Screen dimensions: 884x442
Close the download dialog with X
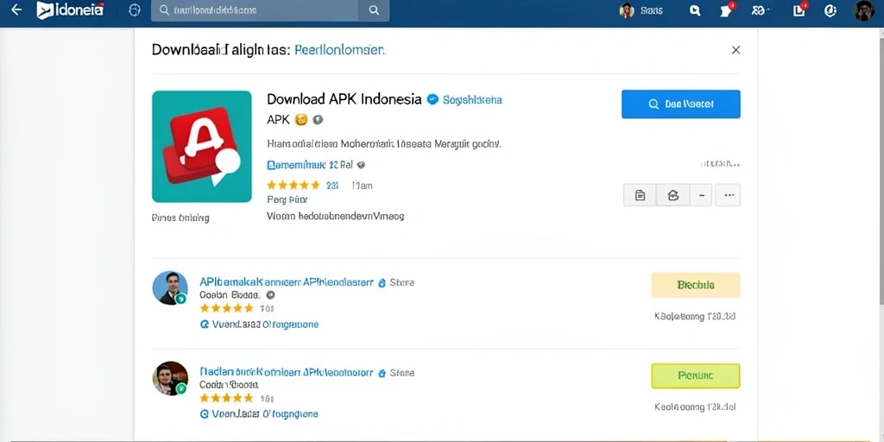pos(736,50)
